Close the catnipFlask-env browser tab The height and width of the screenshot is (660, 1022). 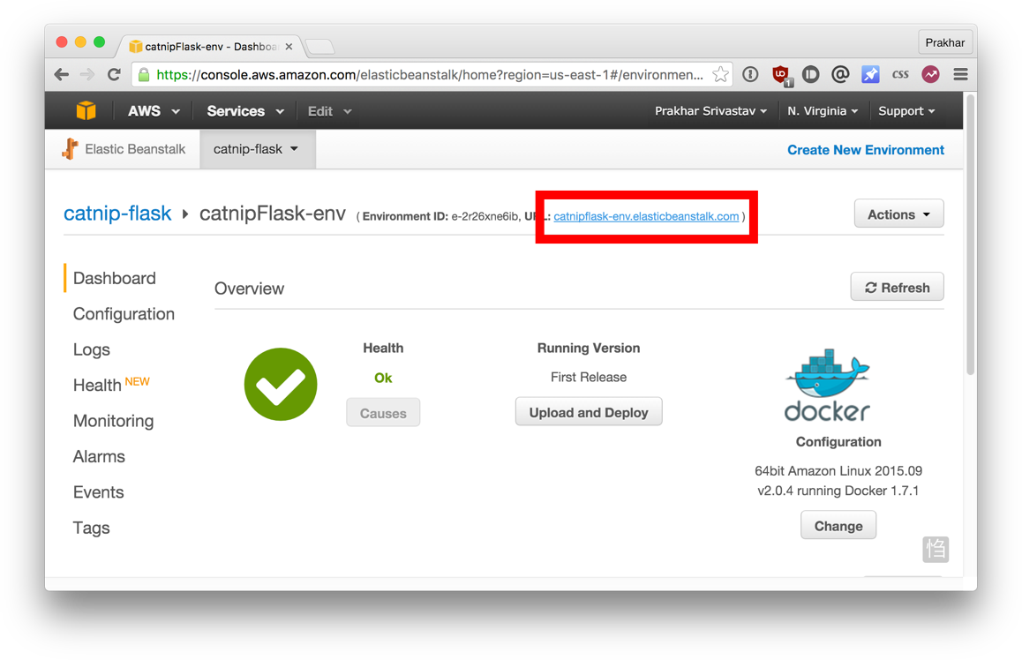tap(289, 46)
